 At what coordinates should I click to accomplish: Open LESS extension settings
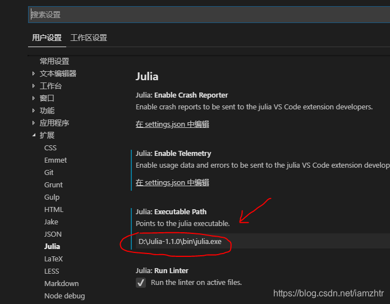[52, 271]
